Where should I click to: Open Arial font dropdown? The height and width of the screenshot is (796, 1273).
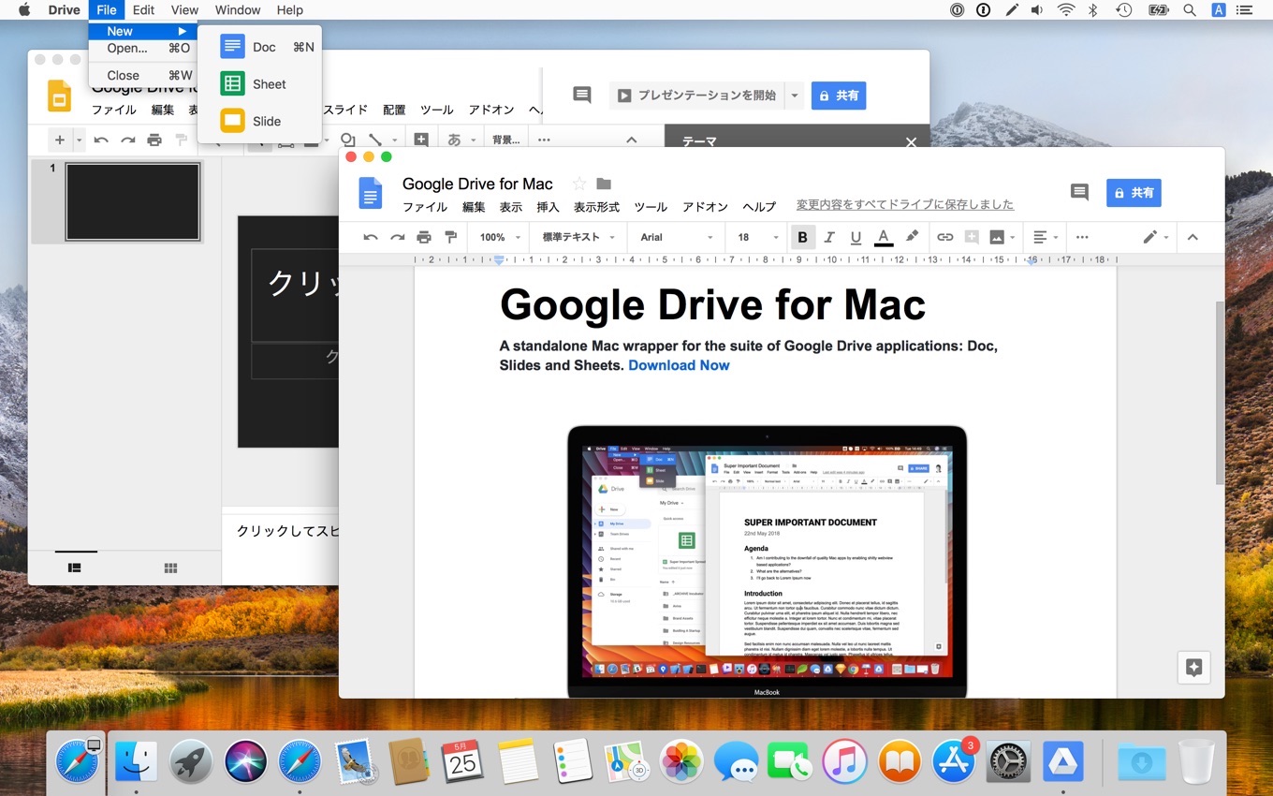point(677,237)
